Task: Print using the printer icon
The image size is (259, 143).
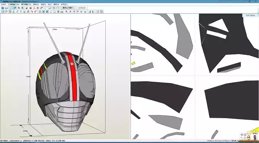Action: (x=62, y=12)
